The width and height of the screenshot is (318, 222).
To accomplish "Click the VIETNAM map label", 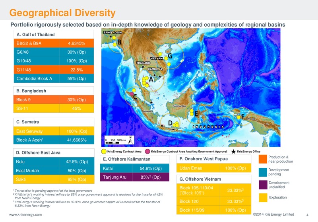I will pyautogui.click(x=156, y=58).
